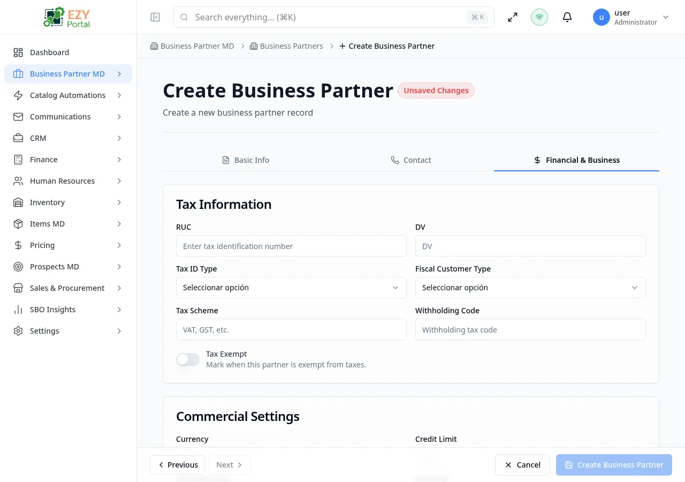685x482 pixels.
Task: Switch to the Contact tab
Action: [x=411, y=160]
